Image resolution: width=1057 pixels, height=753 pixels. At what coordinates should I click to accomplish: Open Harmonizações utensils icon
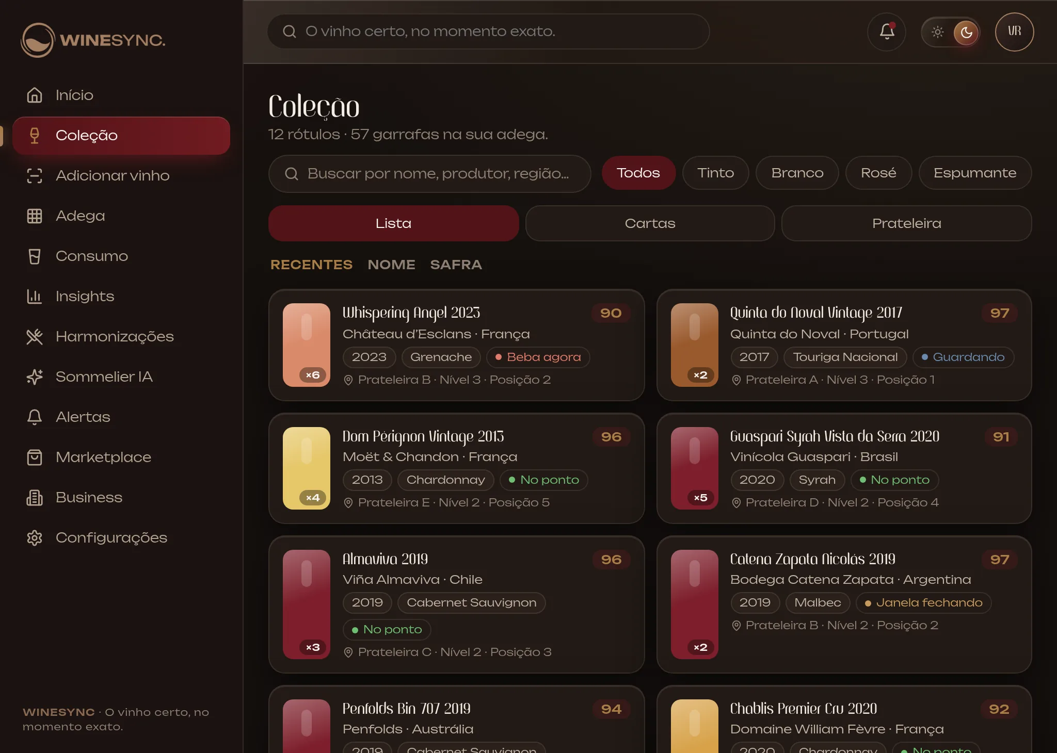(x=35, y=336)
